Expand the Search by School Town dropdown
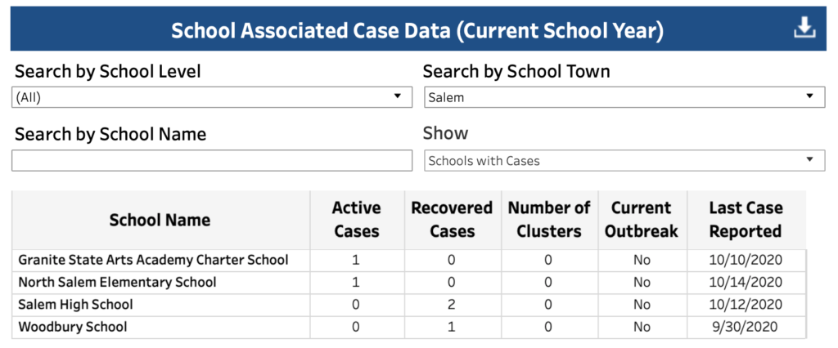 pos(624,97)
